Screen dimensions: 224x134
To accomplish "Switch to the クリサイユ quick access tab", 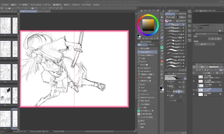I will pos(151,44).
